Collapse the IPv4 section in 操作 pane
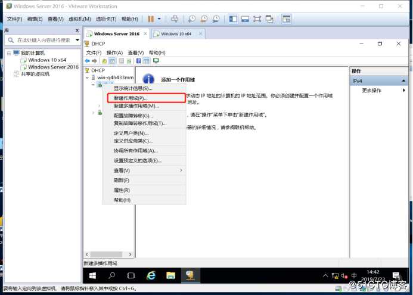The image size is (413, 295). (x=403, y=81)
